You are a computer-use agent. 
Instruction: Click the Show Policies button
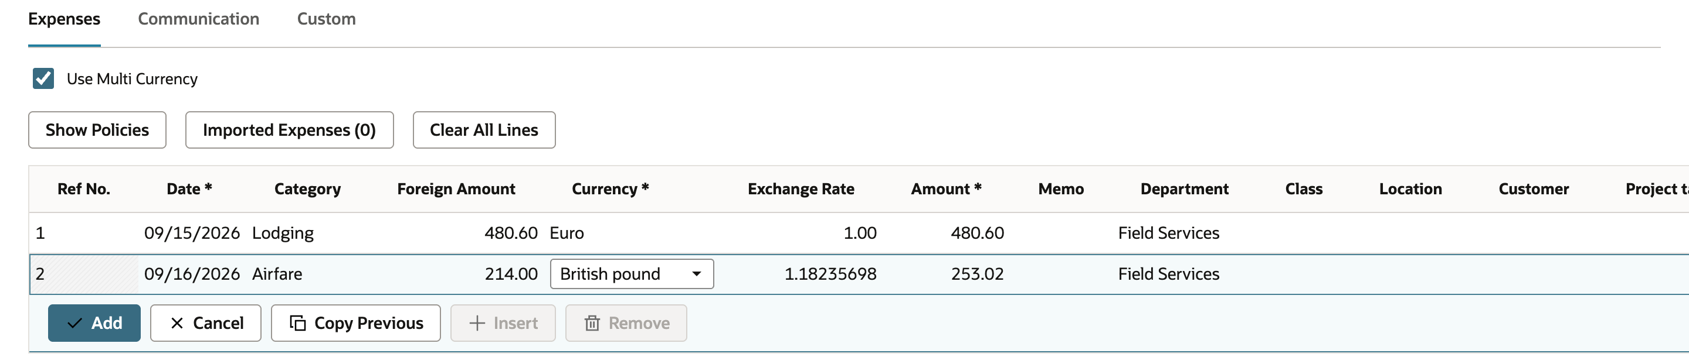point(97,130)
